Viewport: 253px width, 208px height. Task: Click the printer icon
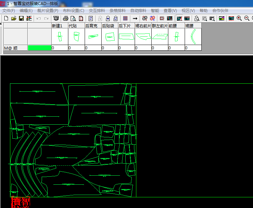[x=66, y=18]
